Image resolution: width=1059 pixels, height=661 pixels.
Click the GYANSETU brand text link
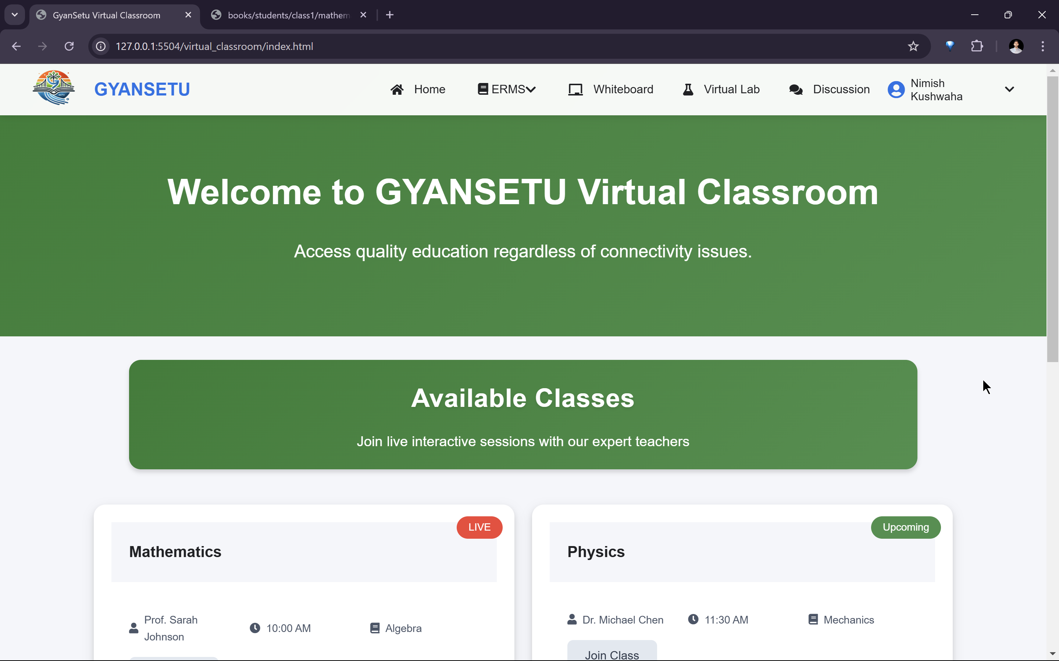coord(142,90)
